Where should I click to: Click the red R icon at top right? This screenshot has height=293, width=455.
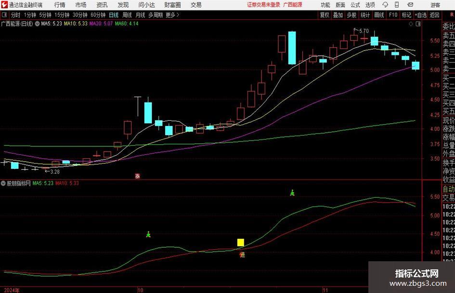(452, 14)
